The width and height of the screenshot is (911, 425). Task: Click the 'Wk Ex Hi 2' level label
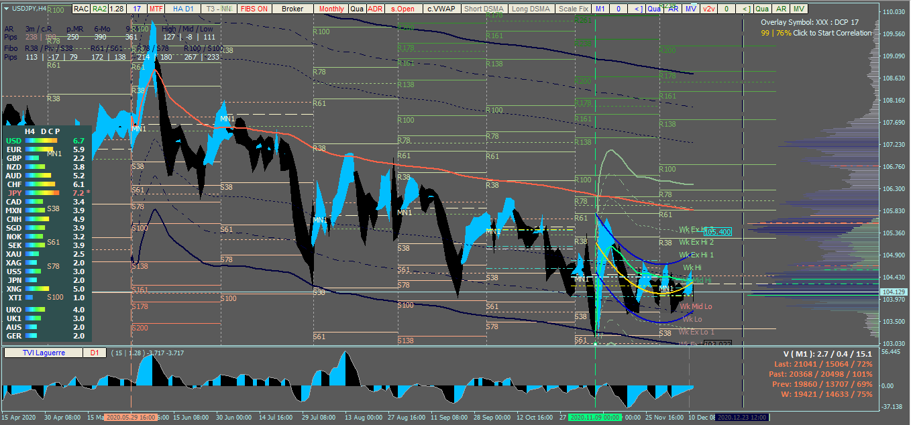tap(696, 242)
